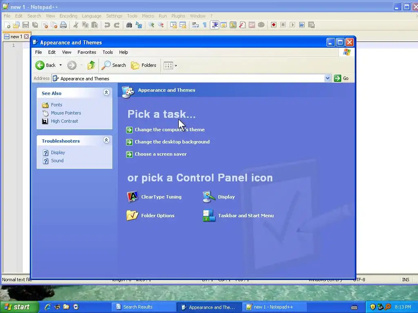Click Save Recorded Macro icon in Notepad++
Screen dimensions: 418x313
pyautogui.click(x=311, y=25)
